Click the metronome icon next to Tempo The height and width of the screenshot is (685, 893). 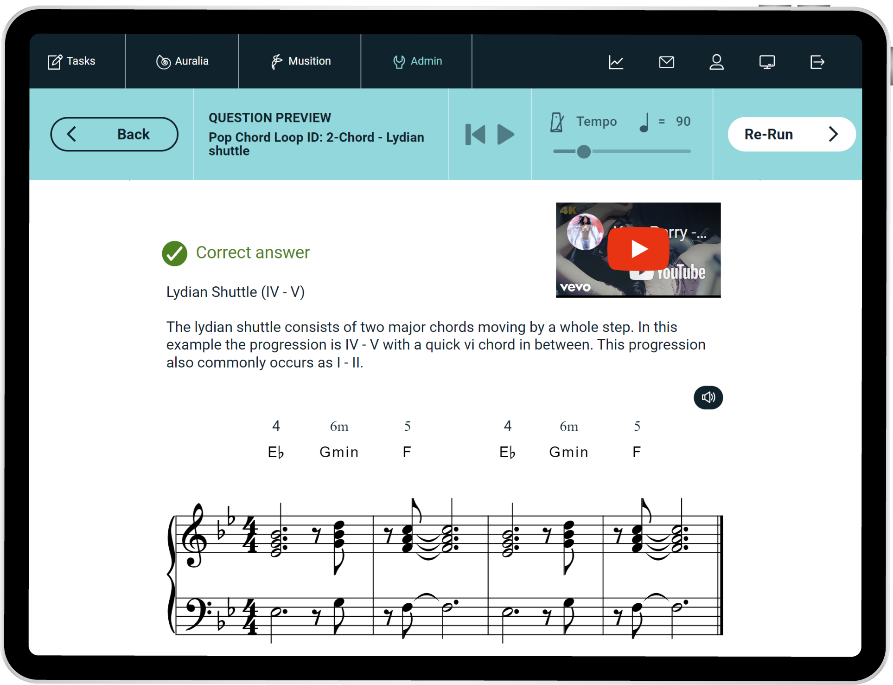[557, 122]
